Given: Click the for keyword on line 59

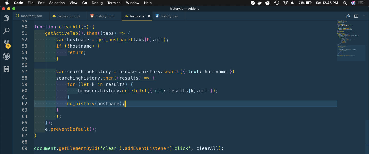Looking at the screenshot, I should (x=71, y=84).
